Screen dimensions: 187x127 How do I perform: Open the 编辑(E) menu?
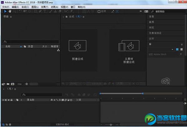click(x=15, y=7)
